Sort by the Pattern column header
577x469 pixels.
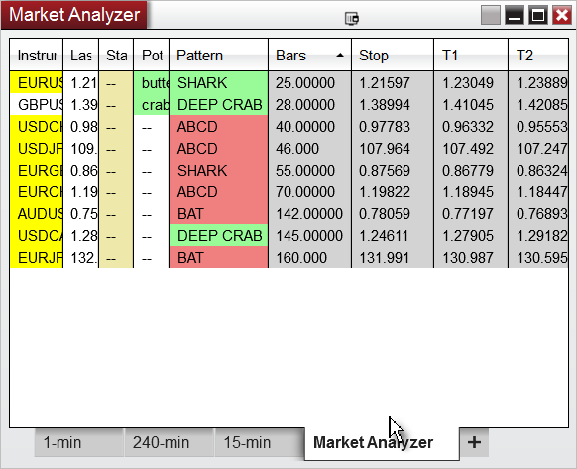coord(218,56)
